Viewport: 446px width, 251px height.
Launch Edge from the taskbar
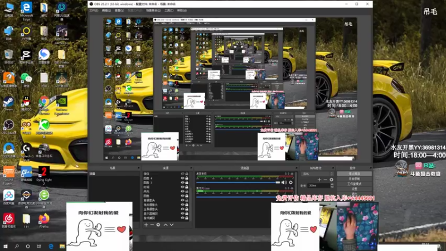(x=51, y=246)
